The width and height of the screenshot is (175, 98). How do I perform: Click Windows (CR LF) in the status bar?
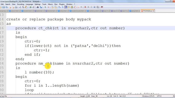pos(148,96)
